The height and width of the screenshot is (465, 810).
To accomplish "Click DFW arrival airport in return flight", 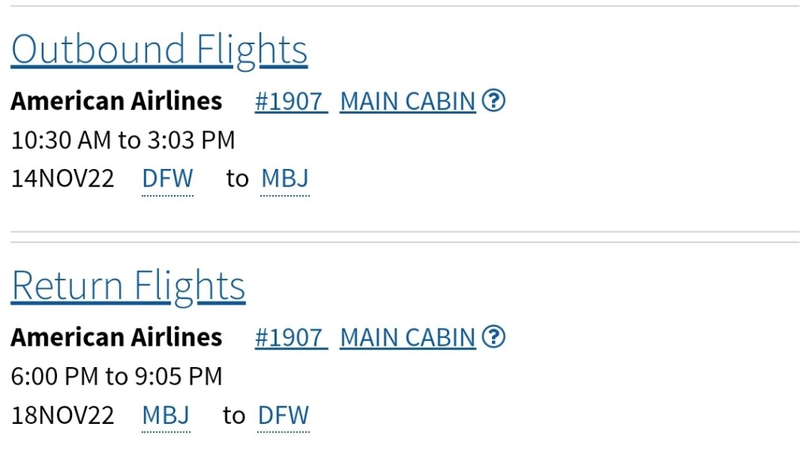I will pyautogui.click(x=283, y=415).
